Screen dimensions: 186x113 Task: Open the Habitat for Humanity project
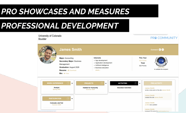coord(91,88)
